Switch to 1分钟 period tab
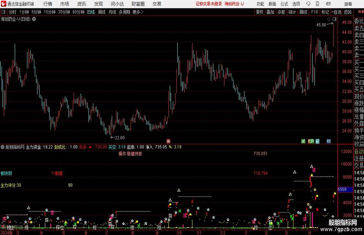The image size is (364, 235). point(24,12)
